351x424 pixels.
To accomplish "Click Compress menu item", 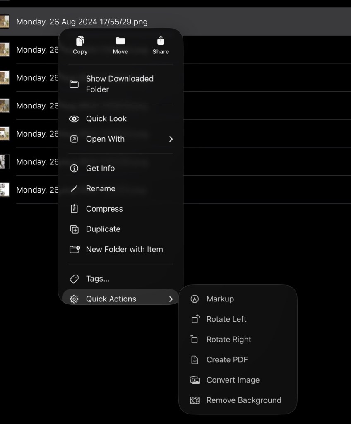I will 104,209.
